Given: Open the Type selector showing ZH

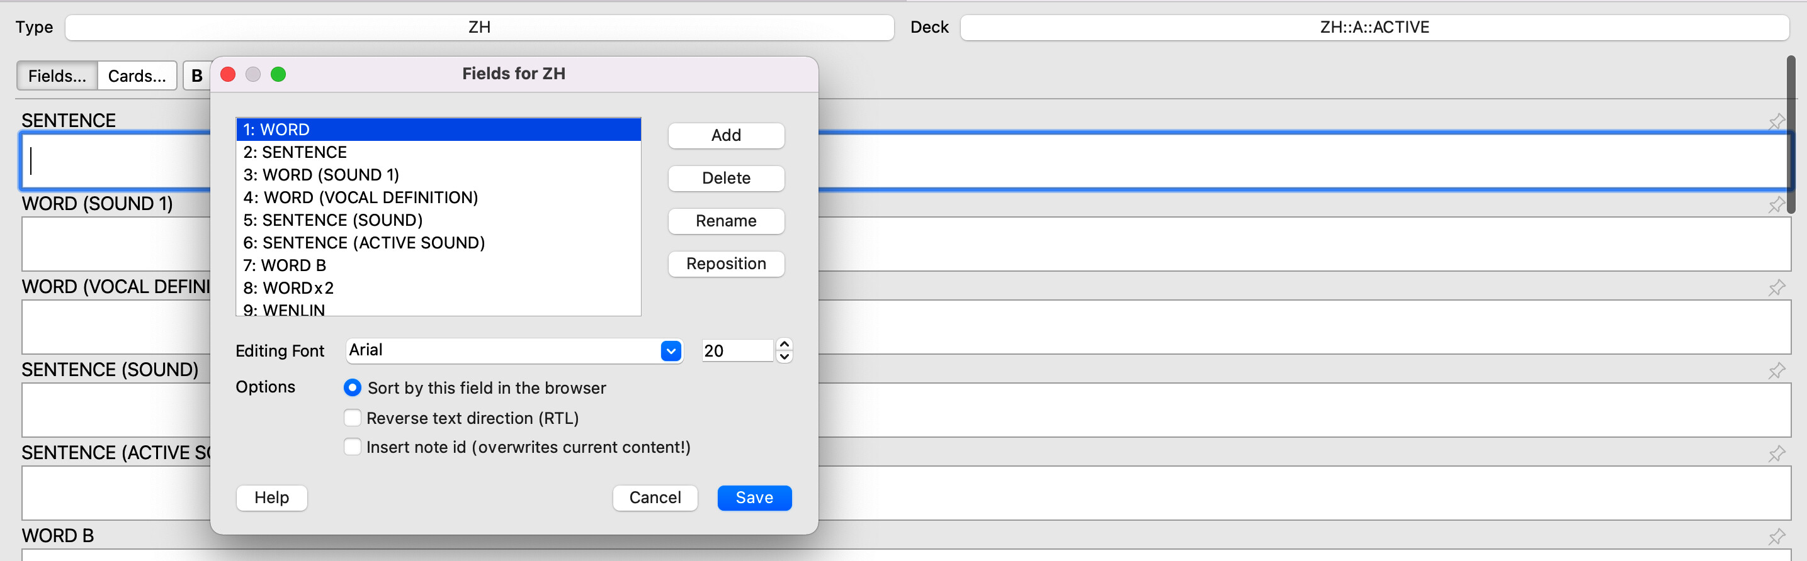Looking at the screenshot, I should click(480, 27).
